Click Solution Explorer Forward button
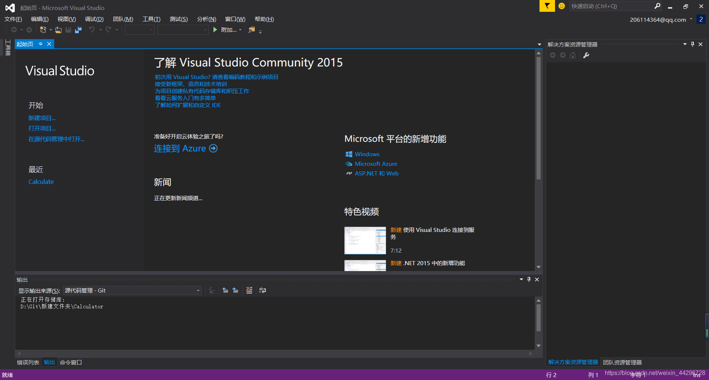 563,55
